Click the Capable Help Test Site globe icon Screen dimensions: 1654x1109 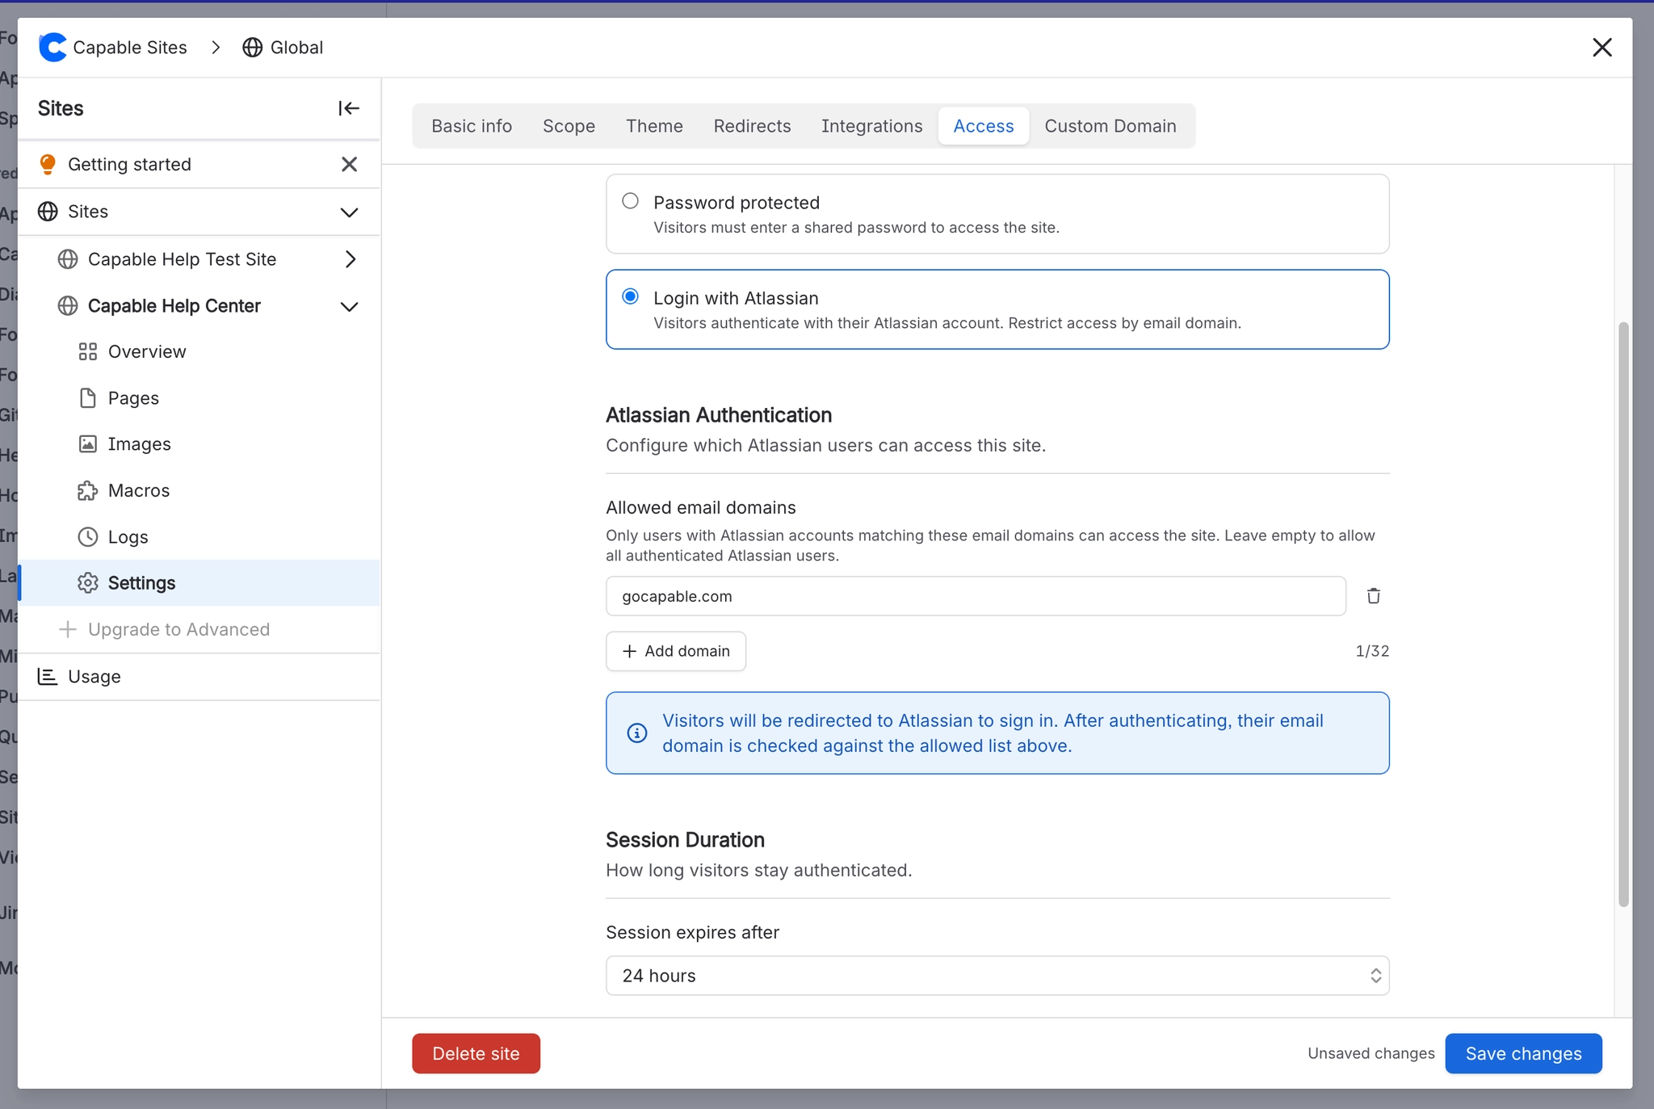tap(68, 259)
